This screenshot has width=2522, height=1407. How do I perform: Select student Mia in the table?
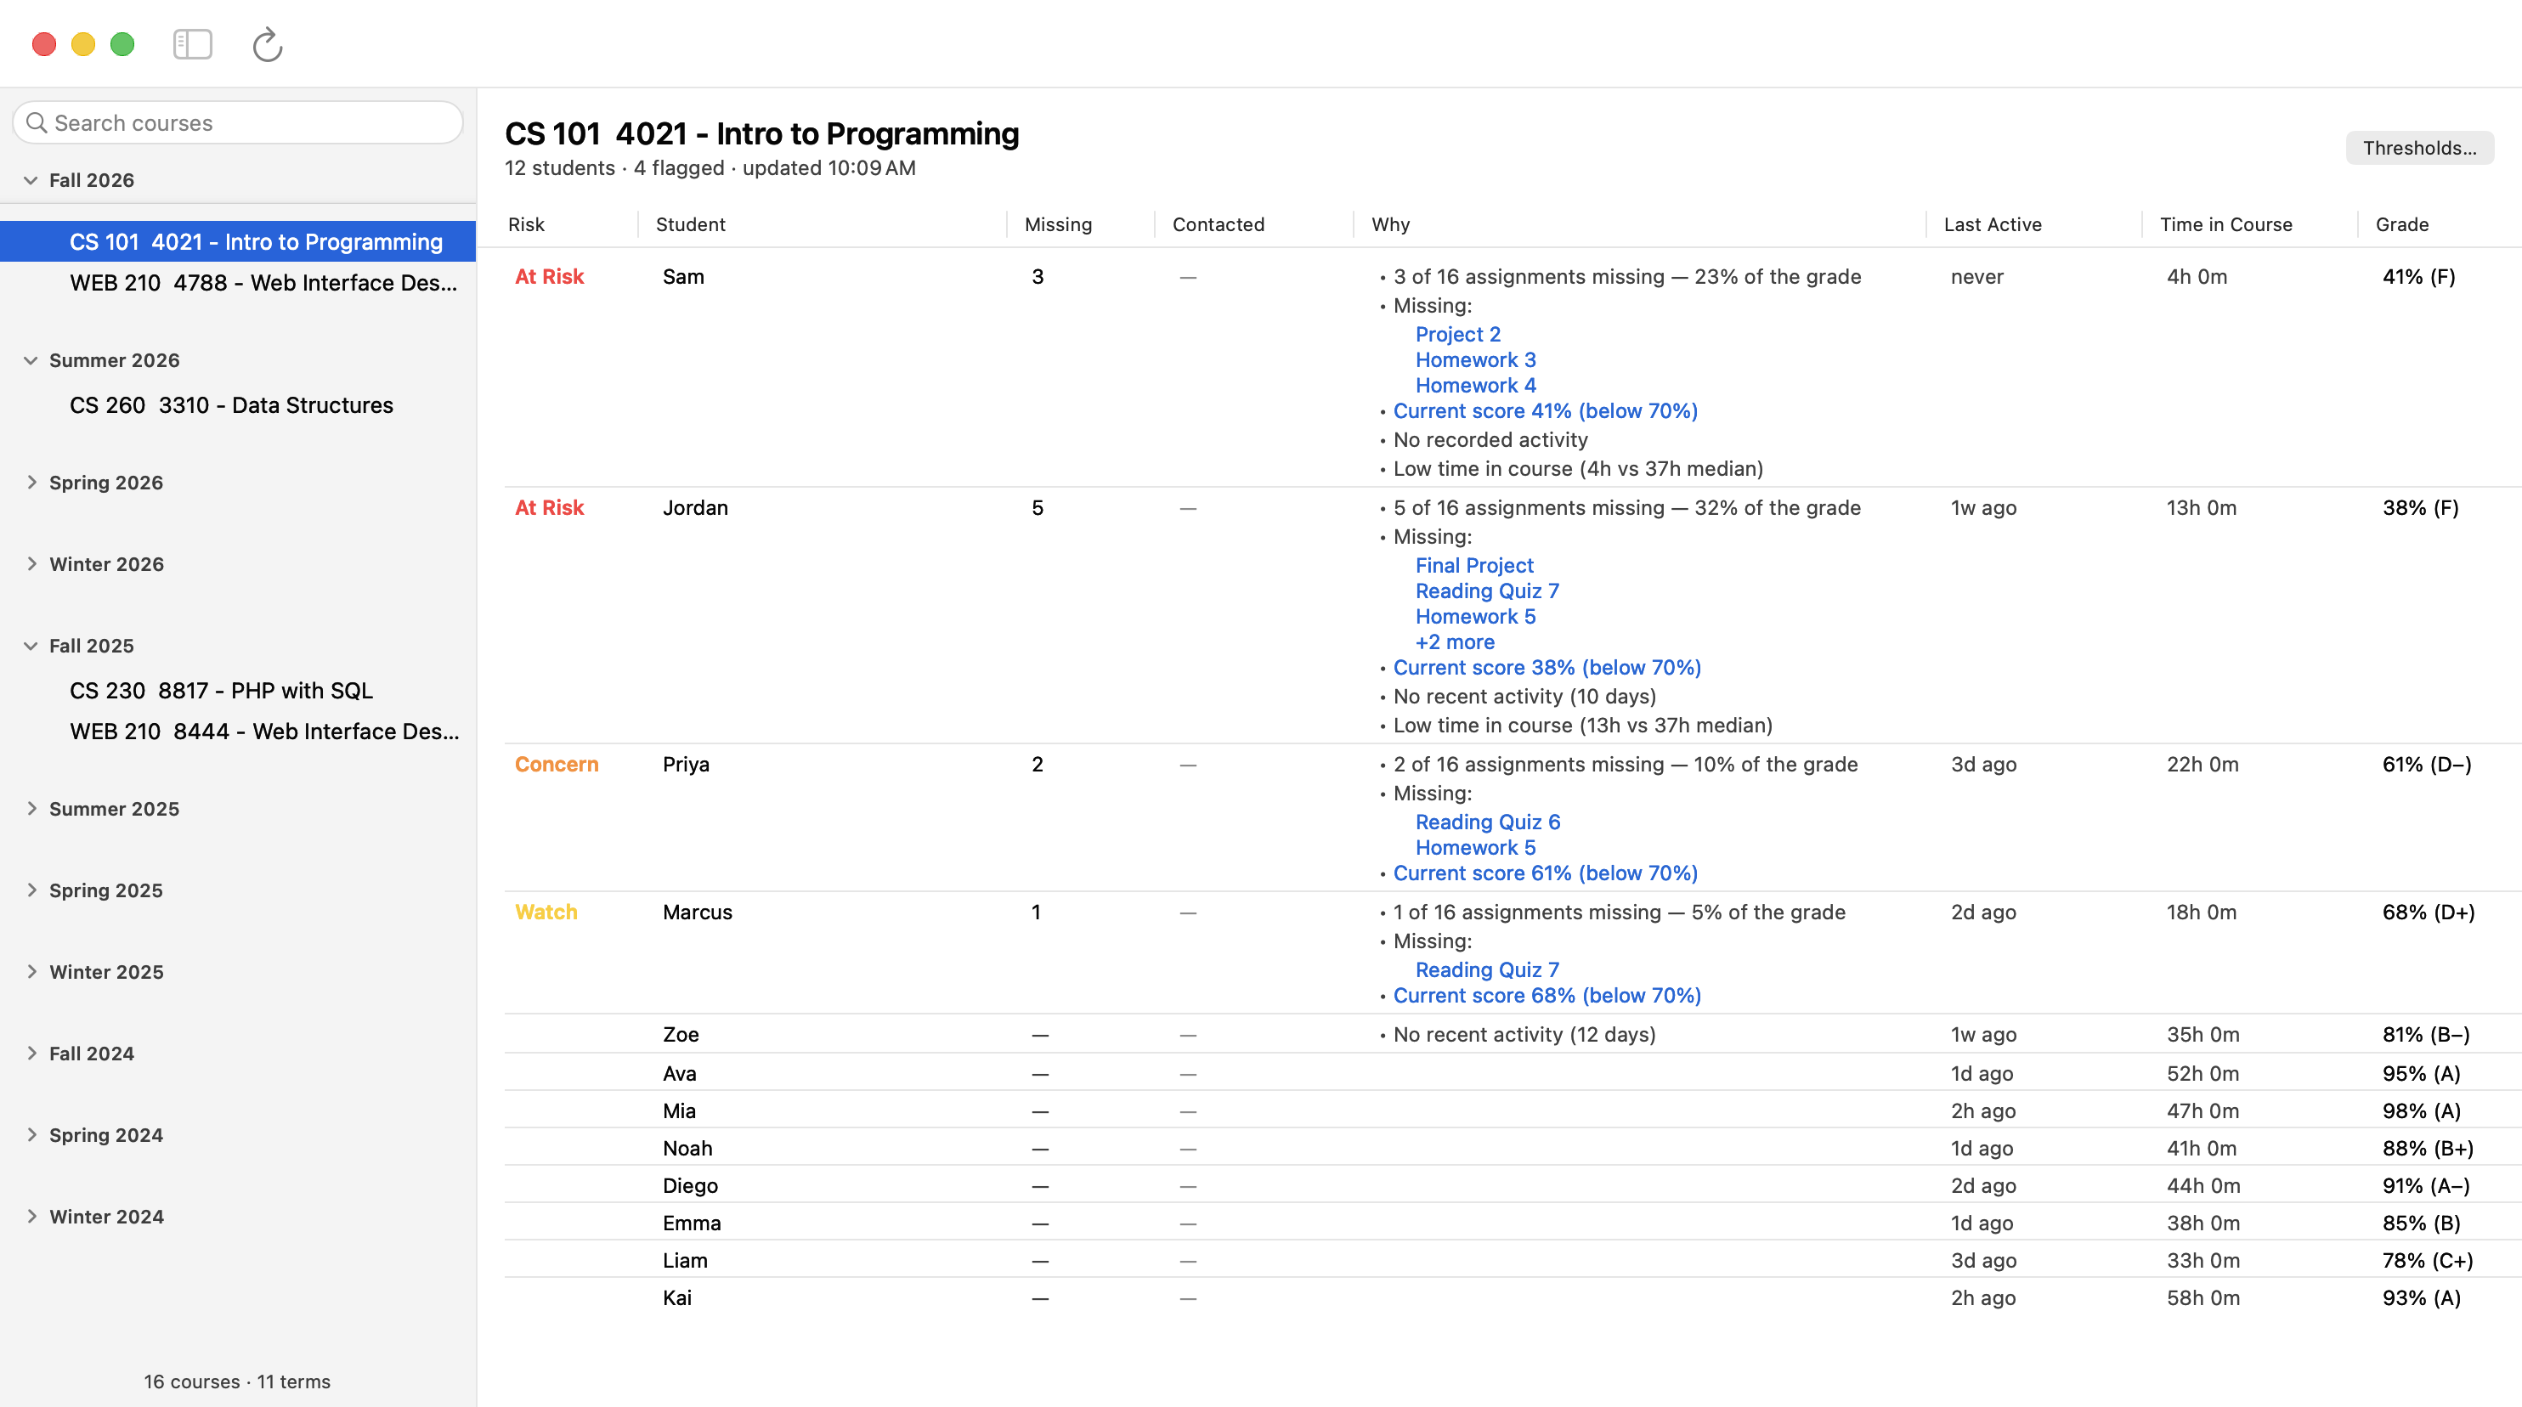tap(678, 1111)
